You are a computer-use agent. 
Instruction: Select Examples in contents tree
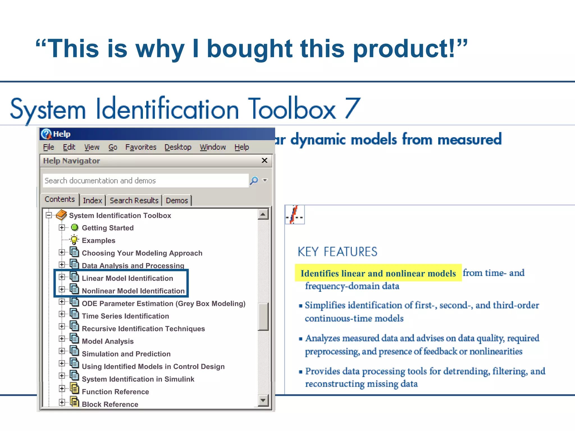click(98, 240)
